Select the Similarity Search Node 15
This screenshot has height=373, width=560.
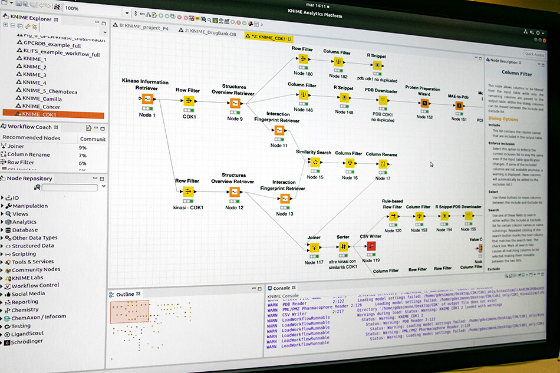[315, 163]
